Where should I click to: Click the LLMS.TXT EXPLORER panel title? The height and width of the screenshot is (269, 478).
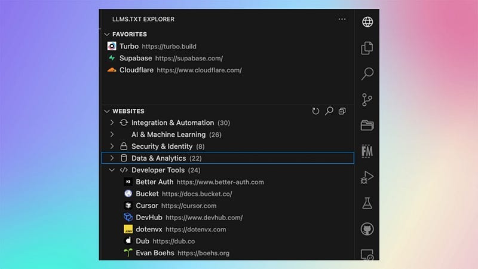[143, 19]
